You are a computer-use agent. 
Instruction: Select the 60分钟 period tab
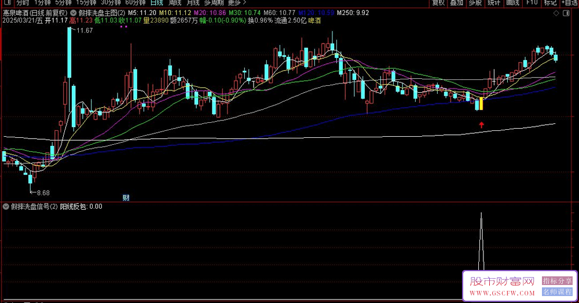pos(135,2)
